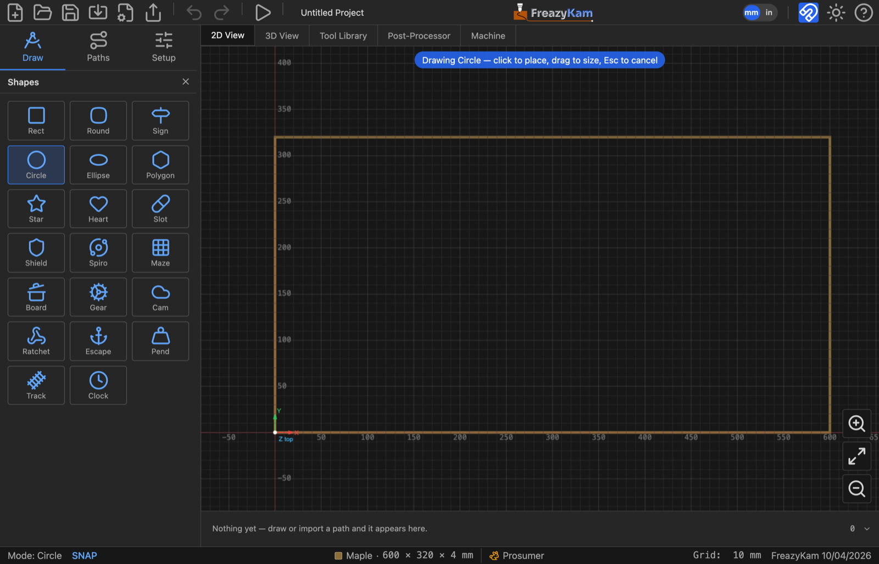Fit canvas view to screen

point(857,456)
